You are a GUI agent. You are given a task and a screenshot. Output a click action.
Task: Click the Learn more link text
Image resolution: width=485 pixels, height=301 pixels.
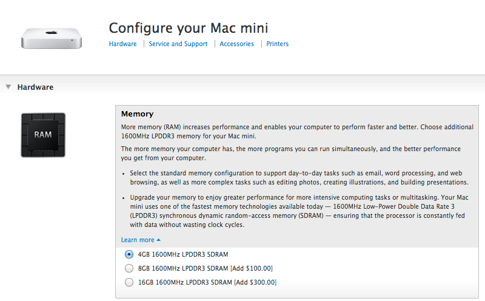pos(138,240)
